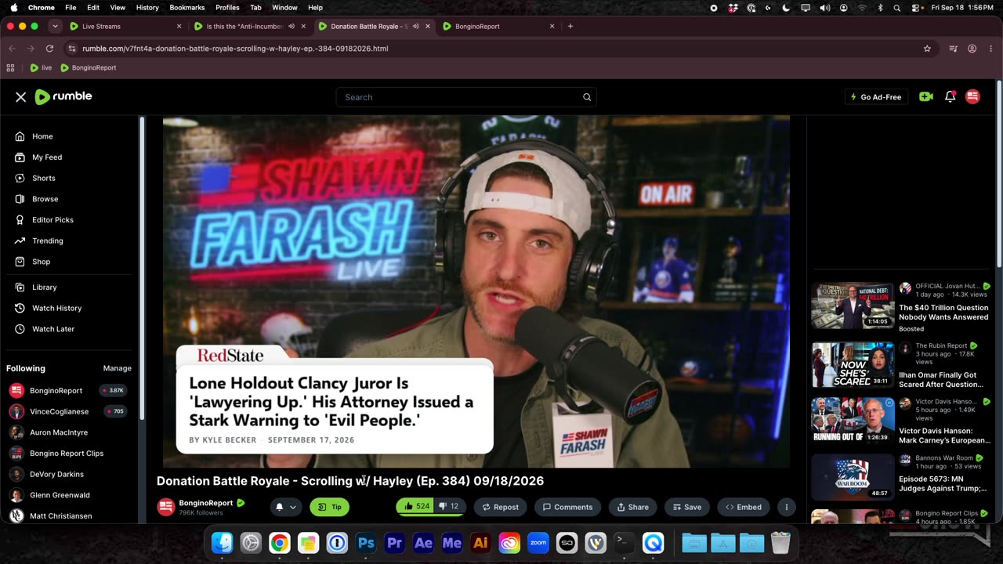Open Photoshop from the Dock
Image resolution: width=1003 pixels, height=564 pixels.
point(366,542)
